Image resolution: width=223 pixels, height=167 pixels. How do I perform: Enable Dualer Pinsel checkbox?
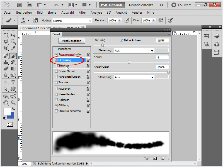click(56, 71)
